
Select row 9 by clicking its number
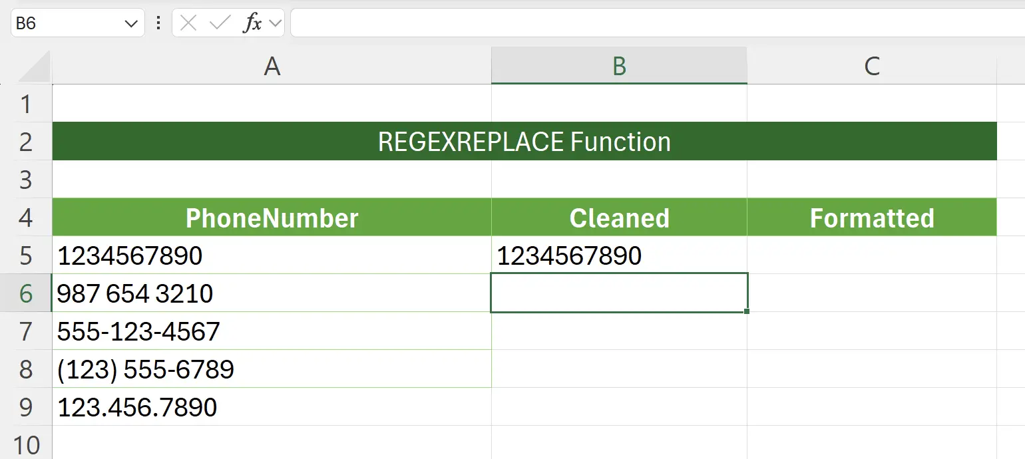pyautogui.click(x=27, y=408)
